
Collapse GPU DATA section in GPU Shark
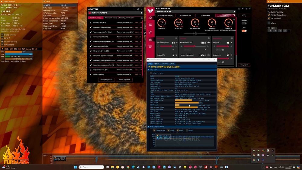(x=149, y=70)
